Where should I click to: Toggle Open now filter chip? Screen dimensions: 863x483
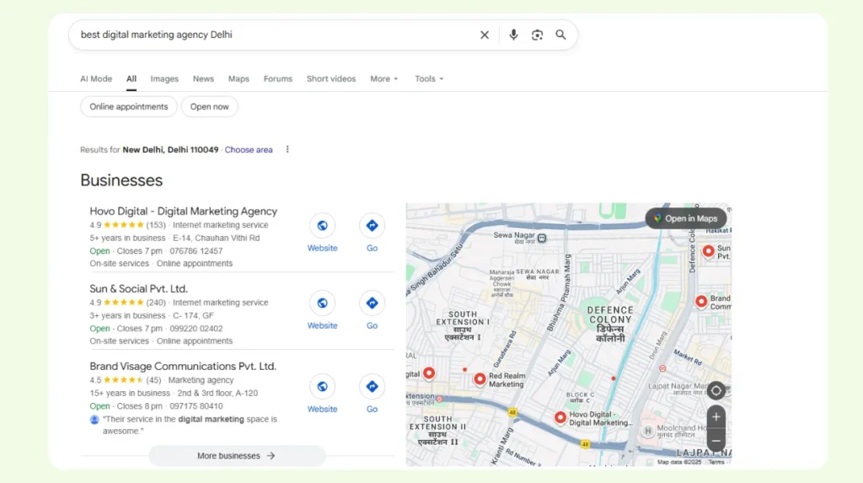pyautogui.click(x=210, y=107)
